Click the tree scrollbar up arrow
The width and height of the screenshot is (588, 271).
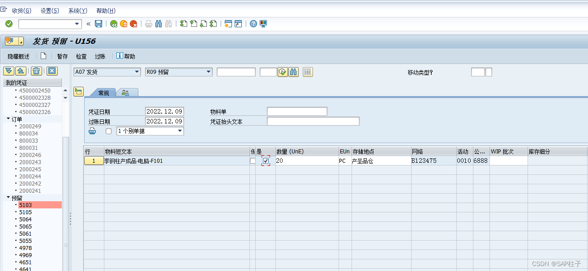65,90
